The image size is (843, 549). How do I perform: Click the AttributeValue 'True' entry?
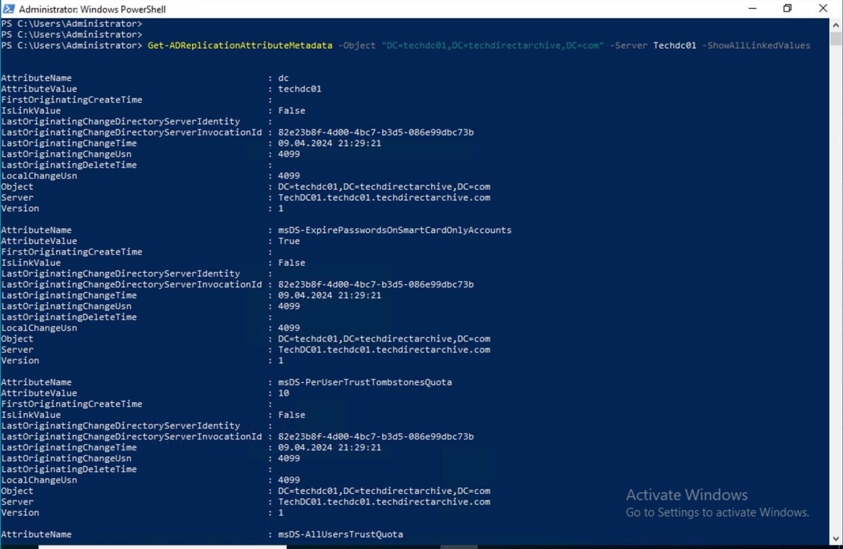(x=289, y=241)
